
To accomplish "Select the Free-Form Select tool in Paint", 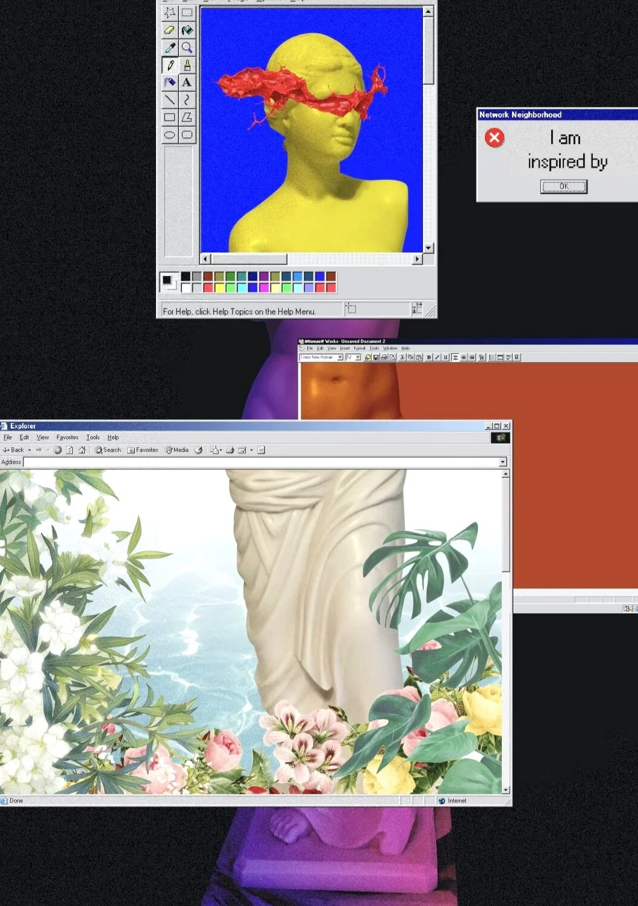I will point(170,13).
